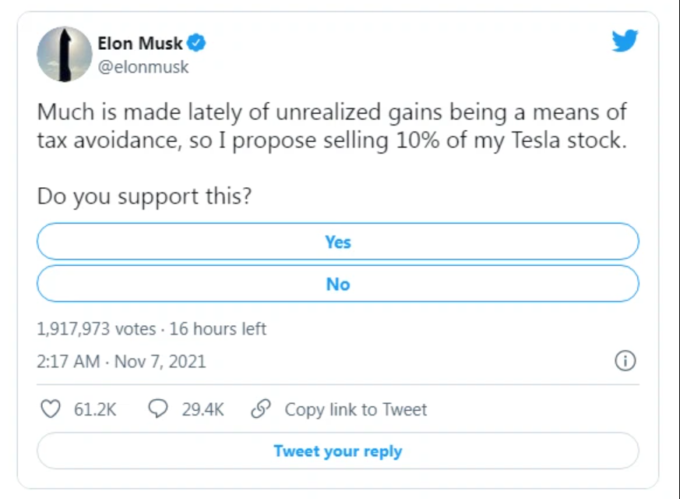Click the Tweet your reply button
Viewport: 680px width, 499px height.
click(x=338, y=451)
